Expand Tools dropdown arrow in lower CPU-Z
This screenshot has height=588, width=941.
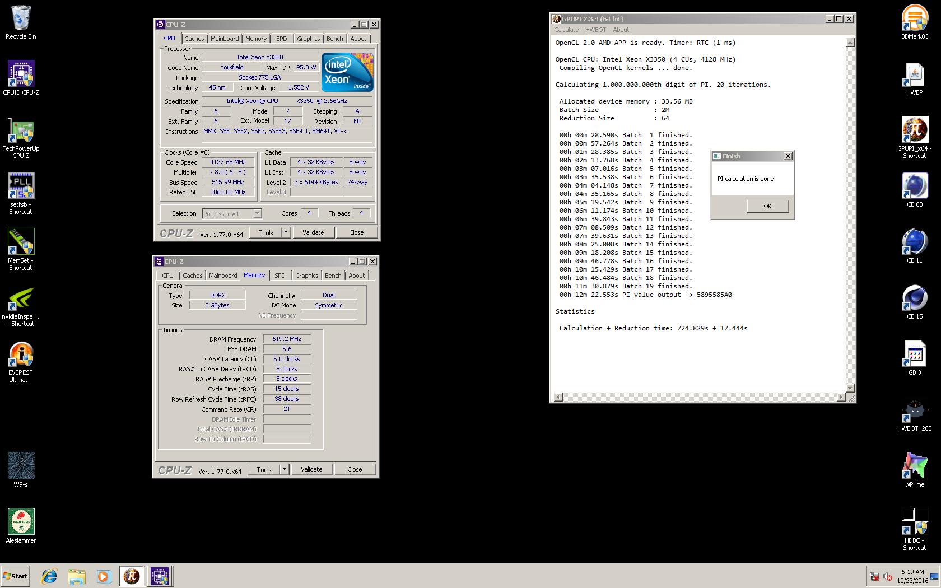[284, 469]
